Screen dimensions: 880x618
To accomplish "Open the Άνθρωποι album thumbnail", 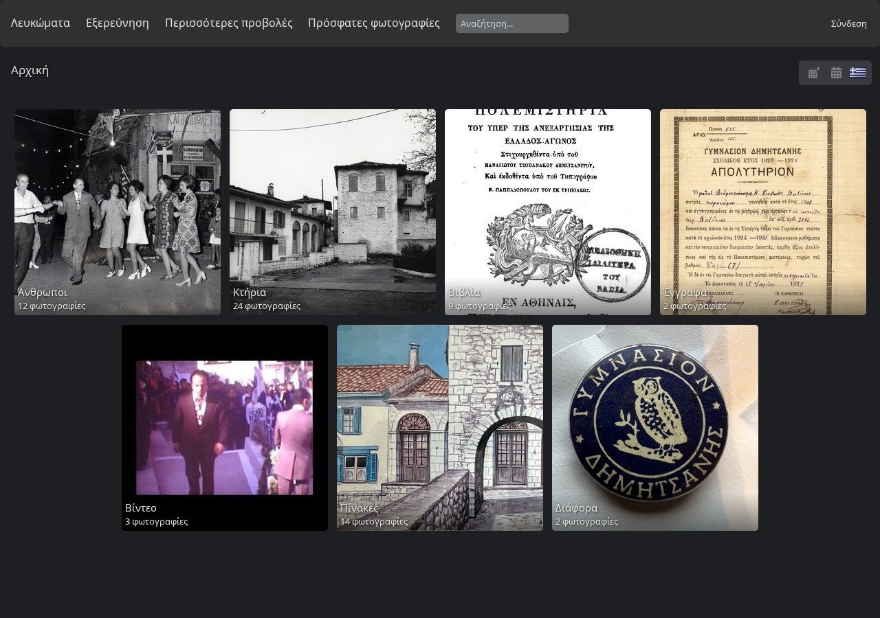I will point(118,212).
